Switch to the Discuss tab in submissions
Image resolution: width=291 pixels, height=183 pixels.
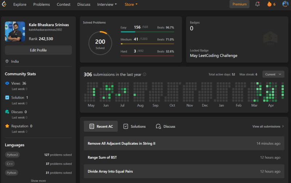pos(166,126)
